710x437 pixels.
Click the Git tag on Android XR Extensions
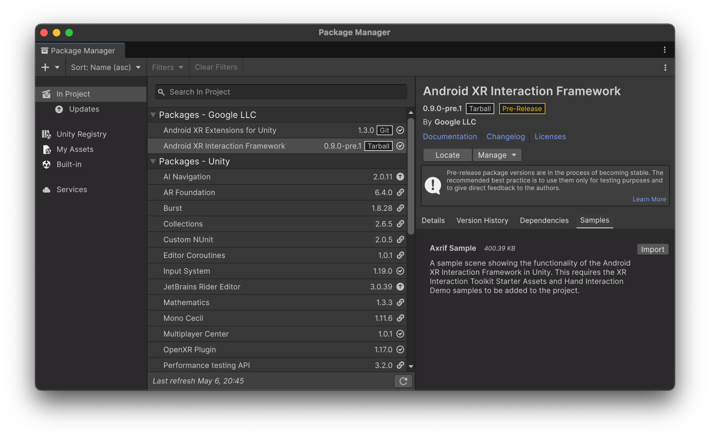tap(384, 130)
